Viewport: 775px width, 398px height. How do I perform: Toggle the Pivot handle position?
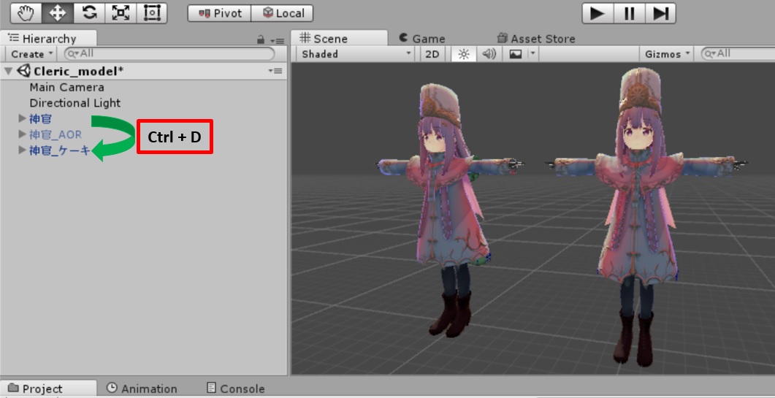(x=220, y=13)
